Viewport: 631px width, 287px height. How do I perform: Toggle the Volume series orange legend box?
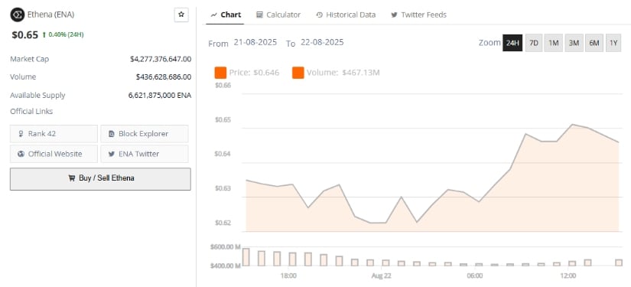[298, 73]
